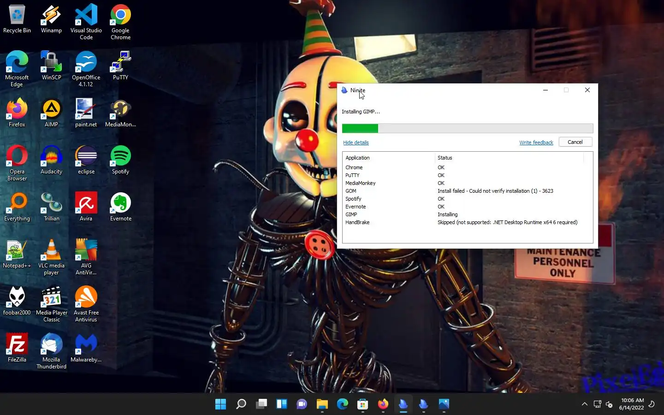Screen dimensions: 664x415
Task: Select the Firefox desktop icon
Action: 17,113
